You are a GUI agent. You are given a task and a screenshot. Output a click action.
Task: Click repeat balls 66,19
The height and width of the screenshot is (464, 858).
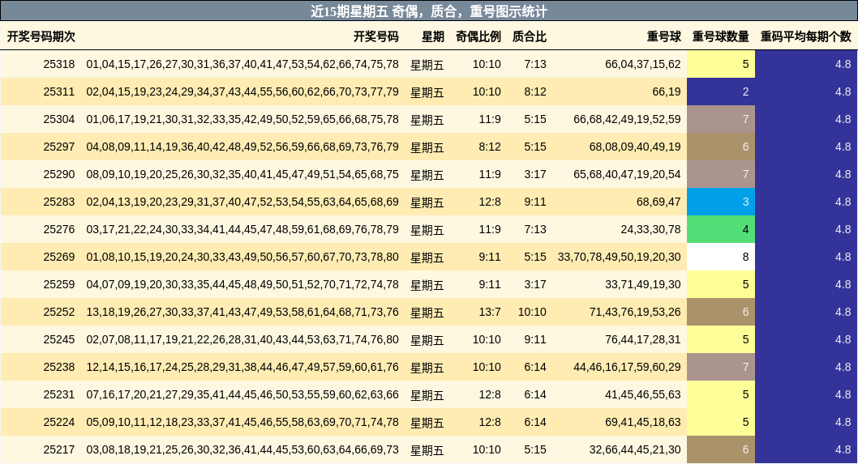point(667,92)
